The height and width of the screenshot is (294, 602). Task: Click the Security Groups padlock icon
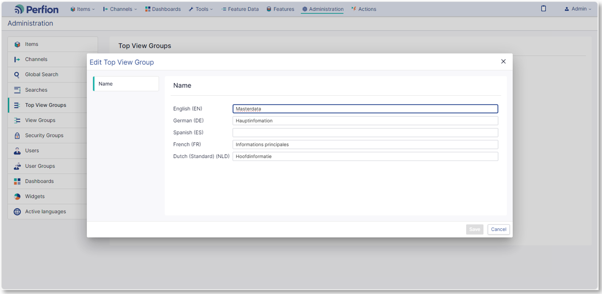(x=17, y=135)
